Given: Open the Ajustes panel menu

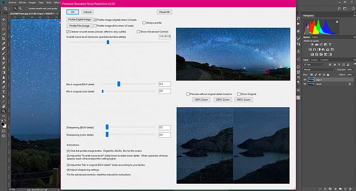Looking at the screenshot, I should (x=354, y=37).
